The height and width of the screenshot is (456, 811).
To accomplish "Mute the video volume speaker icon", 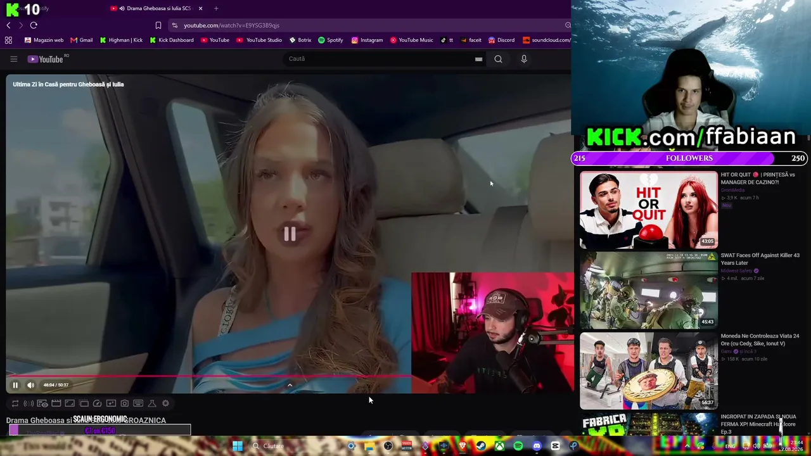I will point(30,385).
